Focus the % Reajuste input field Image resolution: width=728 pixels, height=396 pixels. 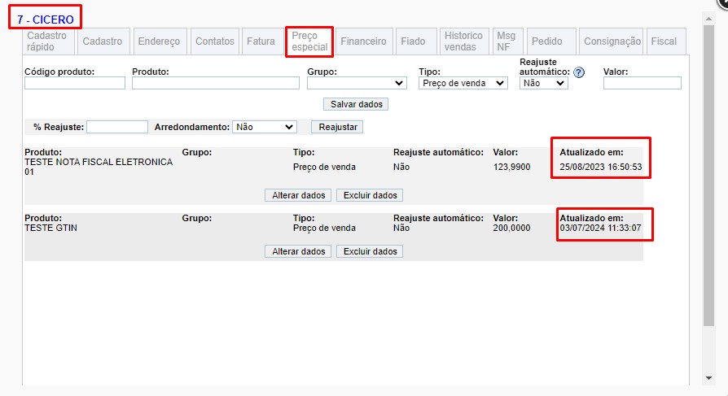click(117, 127)
